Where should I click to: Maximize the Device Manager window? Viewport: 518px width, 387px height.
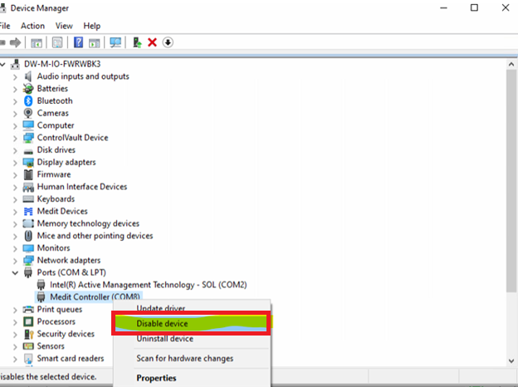[474, 7]
